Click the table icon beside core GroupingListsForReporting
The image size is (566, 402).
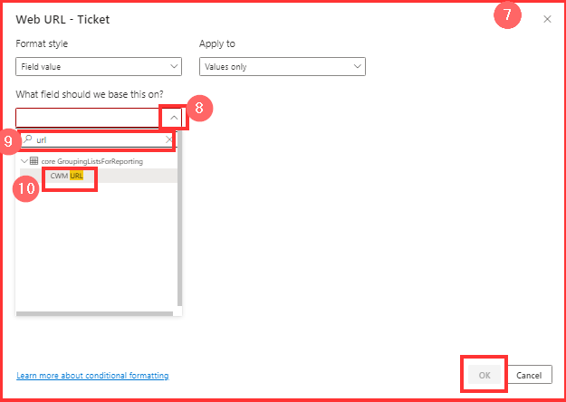point(34,161)
